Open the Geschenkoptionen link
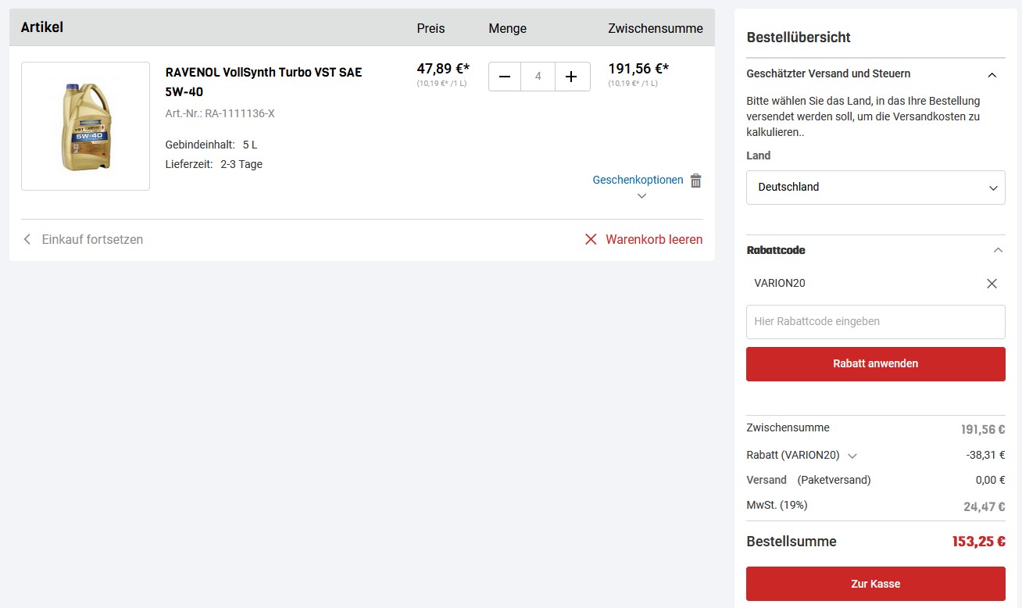The image size is (1022, 608). tap(638, 180)
